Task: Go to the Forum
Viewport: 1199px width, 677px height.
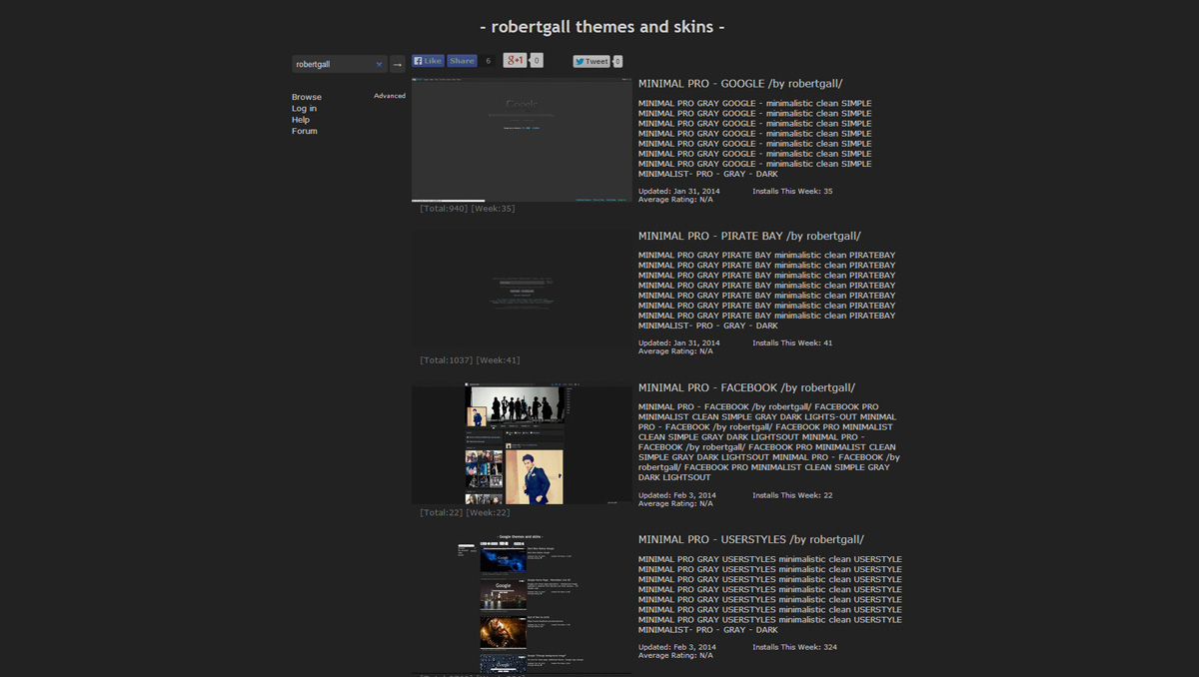Action: pyautogui.click(x=304, y=131)
